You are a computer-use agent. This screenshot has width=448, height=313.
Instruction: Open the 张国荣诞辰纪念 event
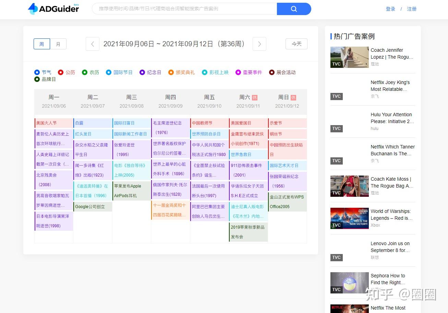[x=287, y=181]
